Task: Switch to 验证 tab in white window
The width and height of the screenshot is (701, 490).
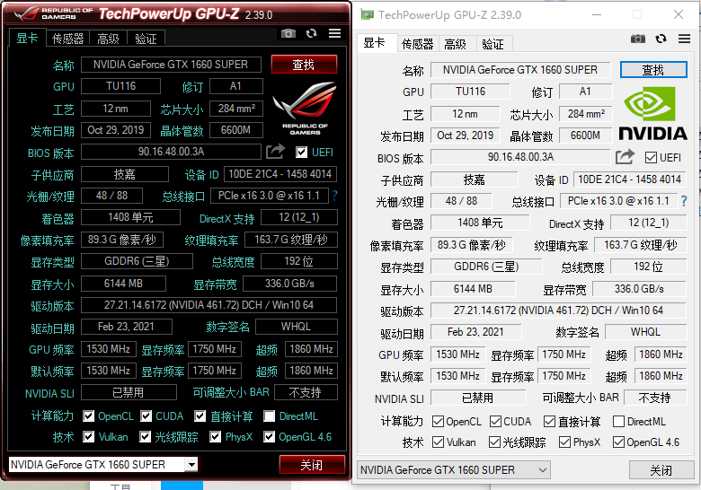Action: (493, 44)
